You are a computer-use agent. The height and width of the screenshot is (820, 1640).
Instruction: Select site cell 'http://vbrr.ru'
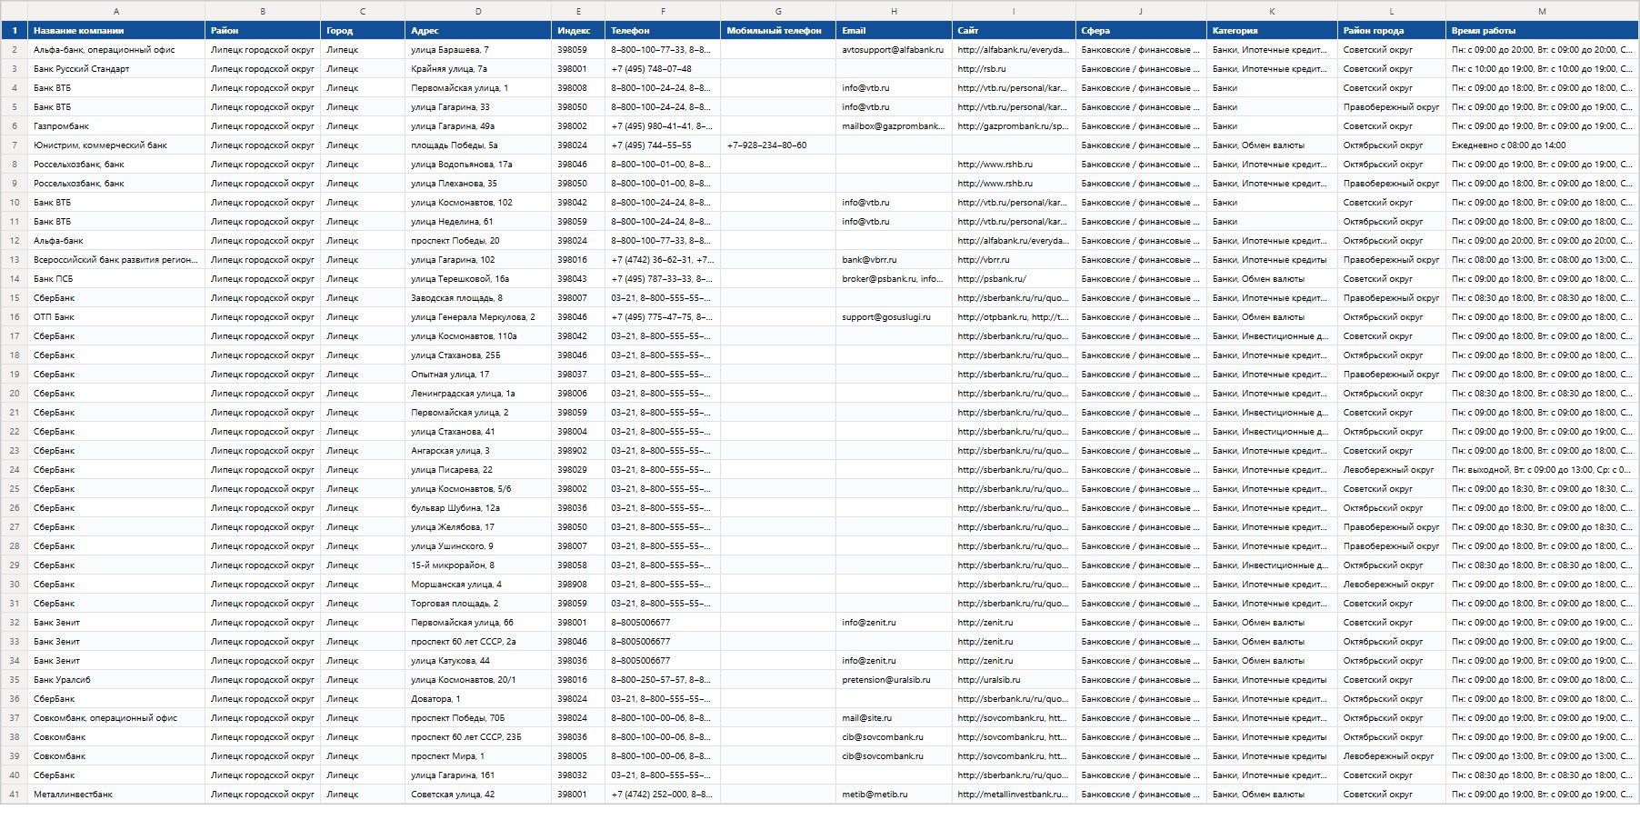click(1014, 260)
